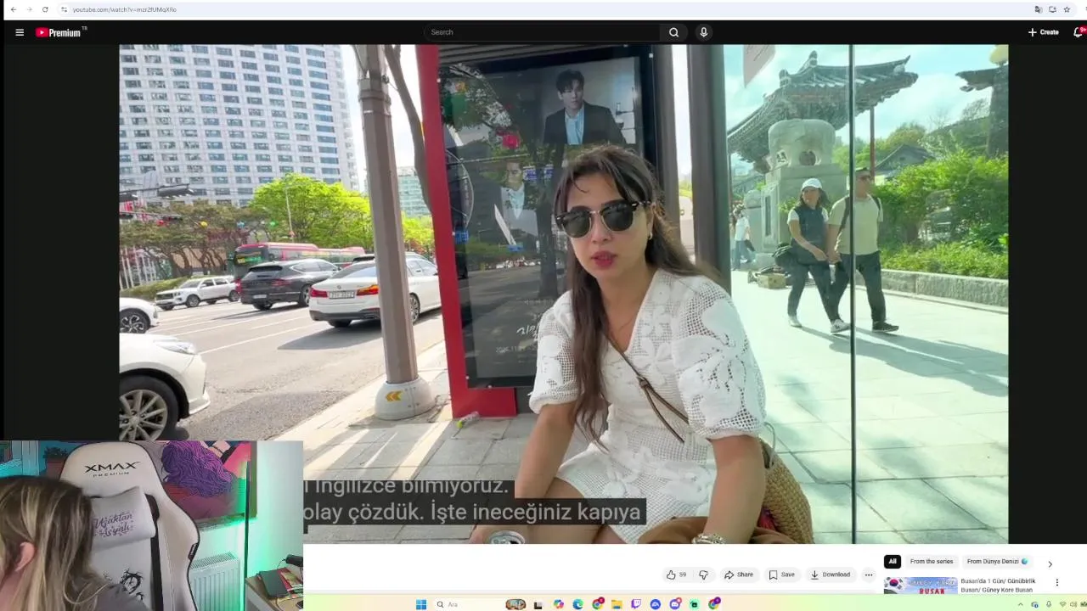Screen dimensions: 1087x611
Task: Select the All filter chip
Action: (x=892, y=561)
